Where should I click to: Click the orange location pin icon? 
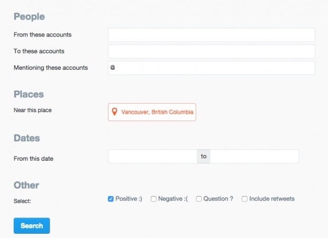(x=114, y=112)
